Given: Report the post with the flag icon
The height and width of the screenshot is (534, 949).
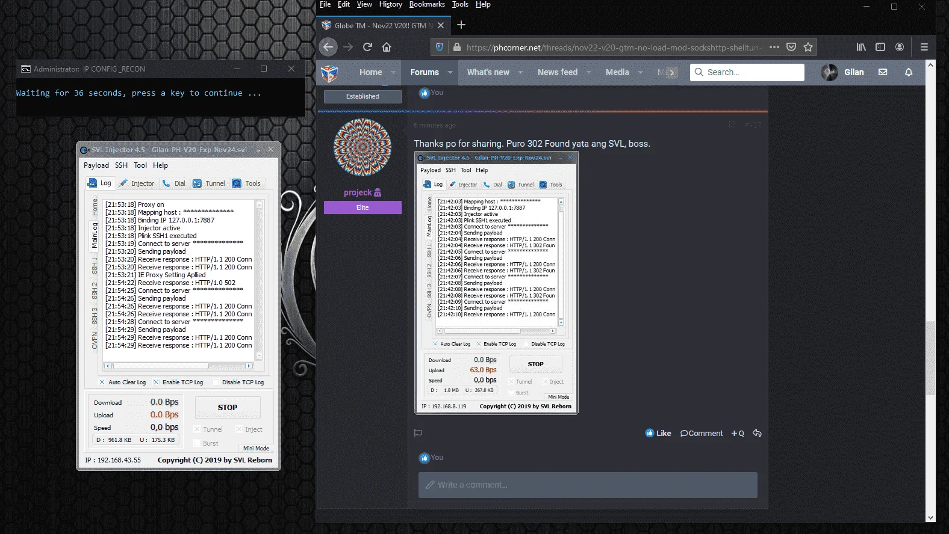Looking at the screenshot, I should pos(418,433).
